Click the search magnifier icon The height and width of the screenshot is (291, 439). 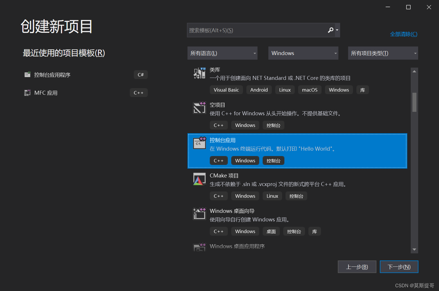[x=330, y=30]
